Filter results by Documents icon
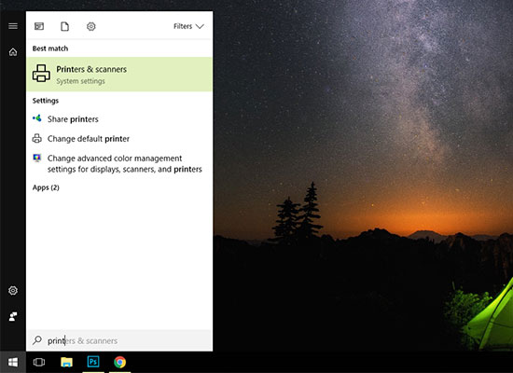Image resolution: width=513 pixels, height=373 pixels. [x=64, y=26]
